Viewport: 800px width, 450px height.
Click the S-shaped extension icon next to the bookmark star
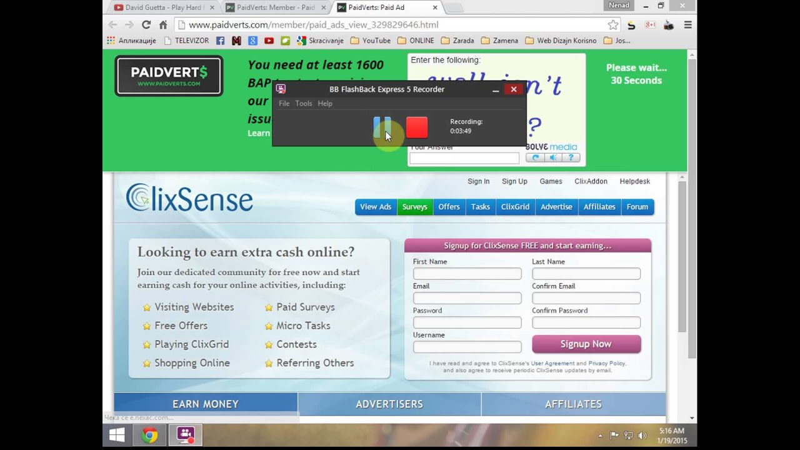click(x=631, y=25)
